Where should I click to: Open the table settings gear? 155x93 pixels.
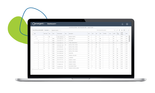coord(122,30)
